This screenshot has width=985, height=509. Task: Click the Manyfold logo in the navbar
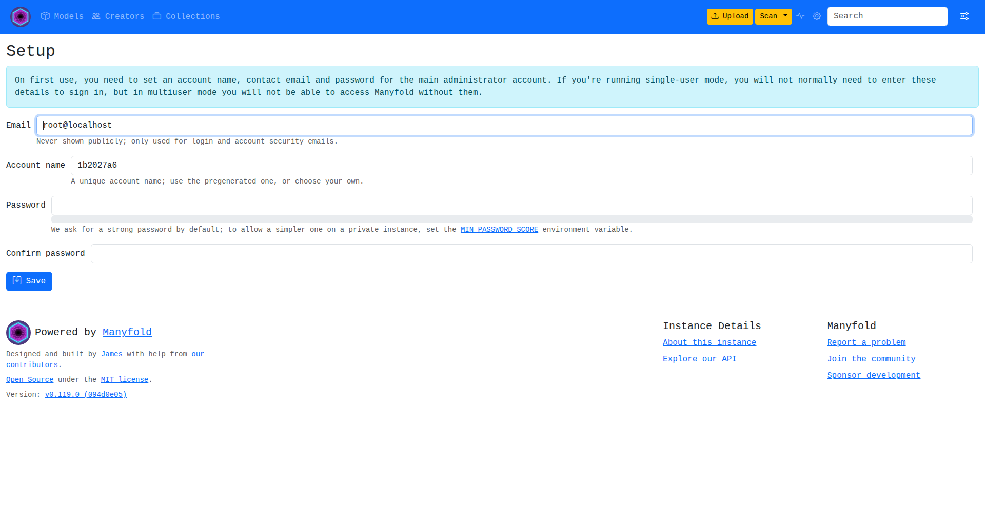point(21,17)
